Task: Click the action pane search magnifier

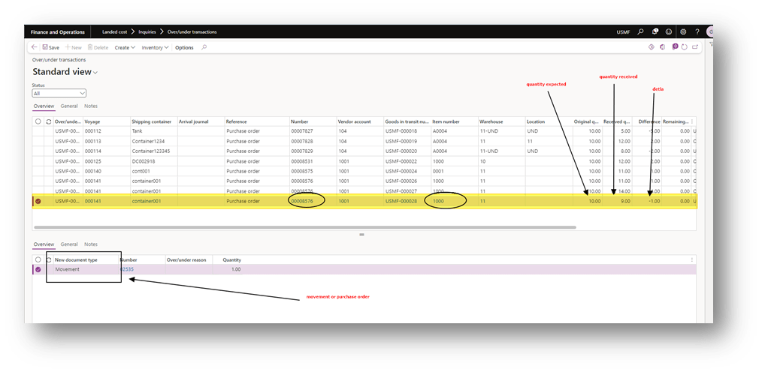Action: (x=204, y=47)
